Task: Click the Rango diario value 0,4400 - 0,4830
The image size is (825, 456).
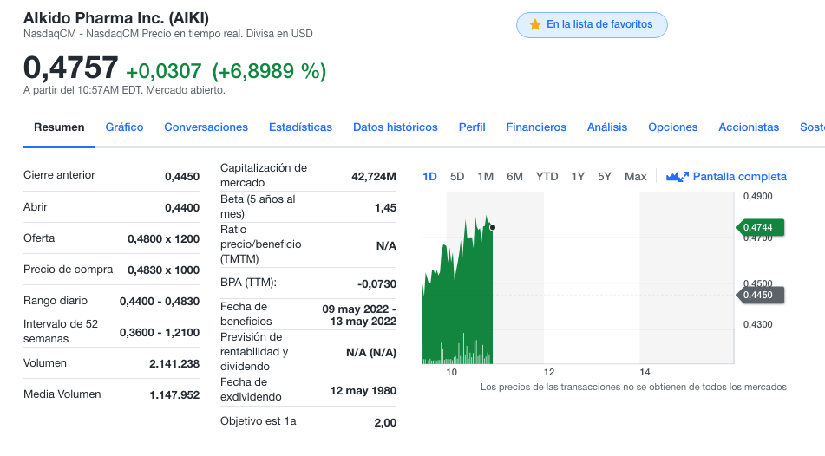Action: tap(160, 302)
